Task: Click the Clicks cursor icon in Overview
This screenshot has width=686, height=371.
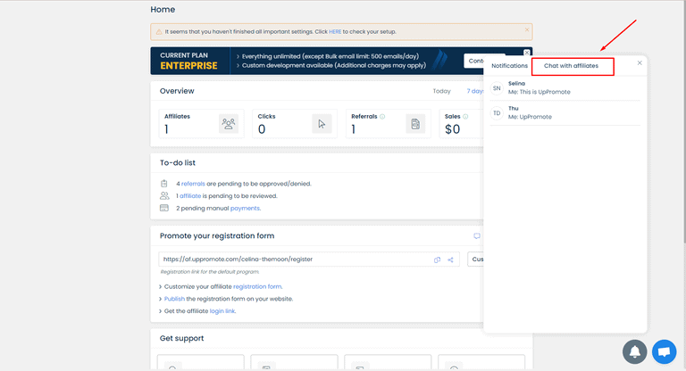Action: (322, 124)
